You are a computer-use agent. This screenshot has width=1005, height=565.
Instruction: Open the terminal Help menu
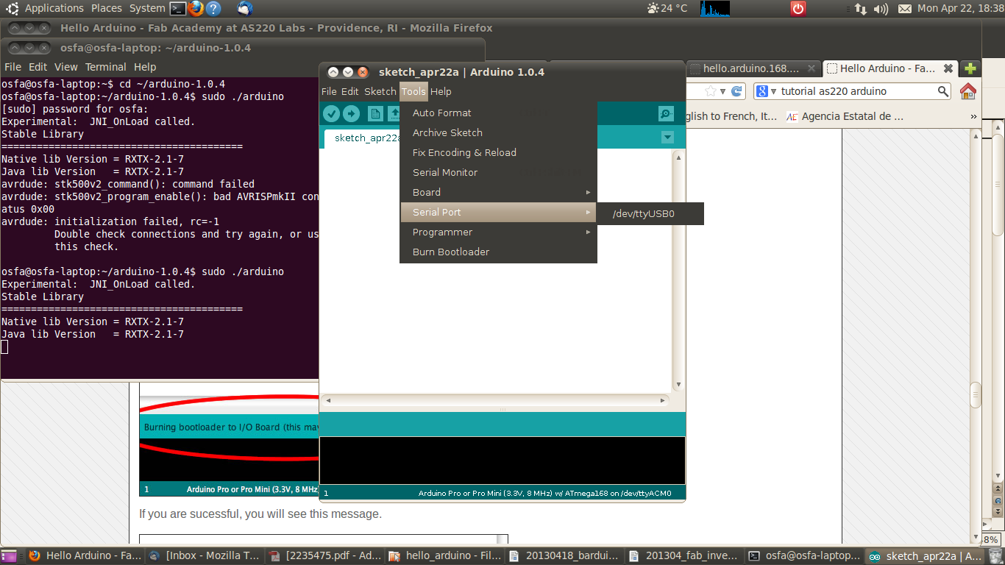tap(145, 67)
